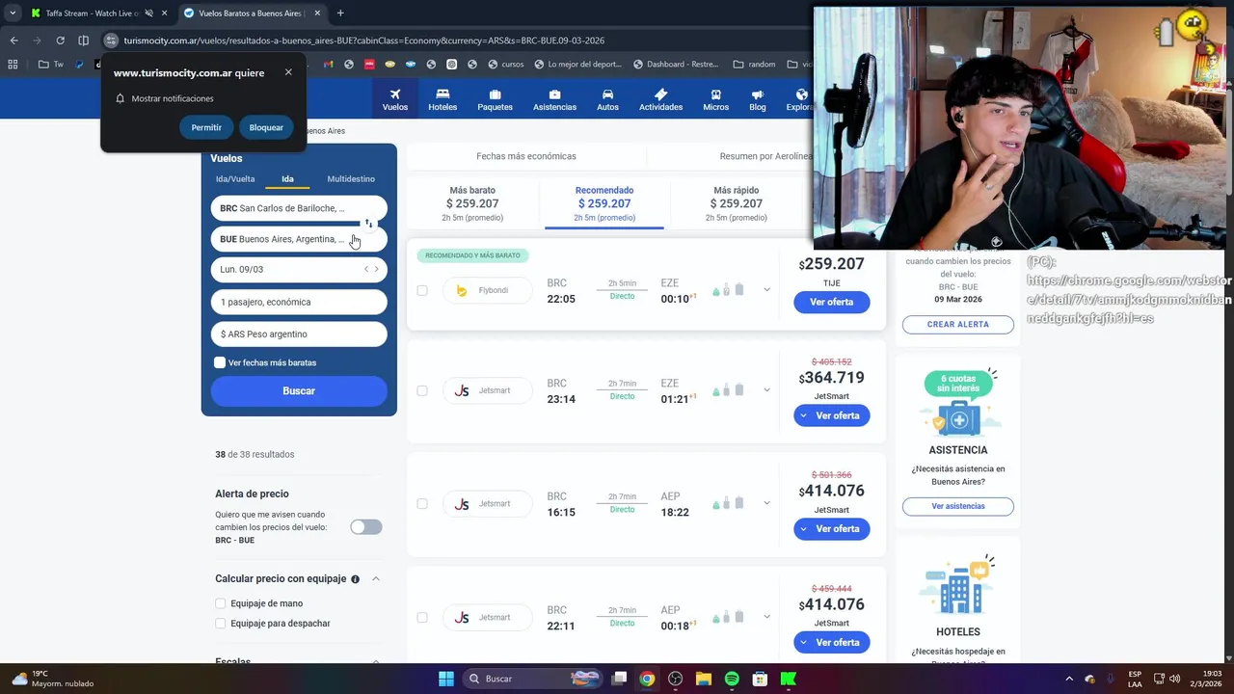The width and height of the screenshot is (1234, 694).
Task: Open Windows Start menu
Action: (x=446, y=679)
